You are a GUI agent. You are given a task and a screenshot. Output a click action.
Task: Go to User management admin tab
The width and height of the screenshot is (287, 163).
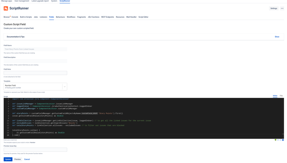coord(22,1)
